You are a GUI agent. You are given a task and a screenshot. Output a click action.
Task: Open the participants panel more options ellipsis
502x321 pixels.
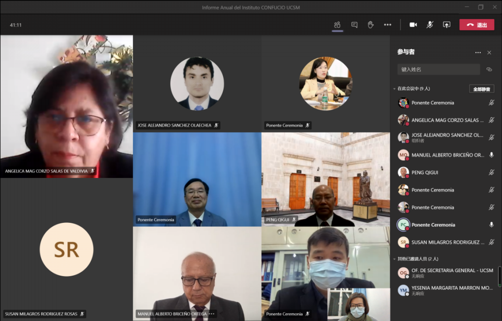pyautogui.click(x=477, y=53)
